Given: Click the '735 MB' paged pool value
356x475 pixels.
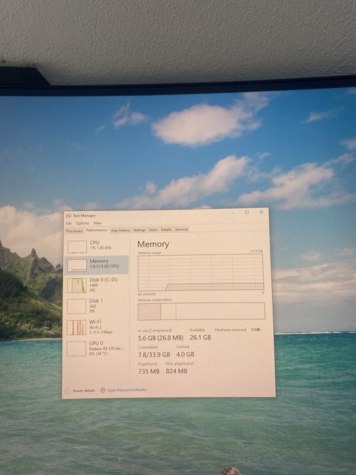Looking at the screenshot, I should (149, 371).
